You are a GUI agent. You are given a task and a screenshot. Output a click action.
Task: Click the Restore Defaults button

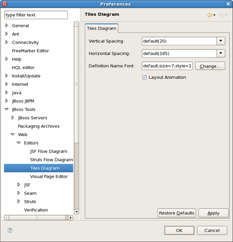(x=176, y=213)
